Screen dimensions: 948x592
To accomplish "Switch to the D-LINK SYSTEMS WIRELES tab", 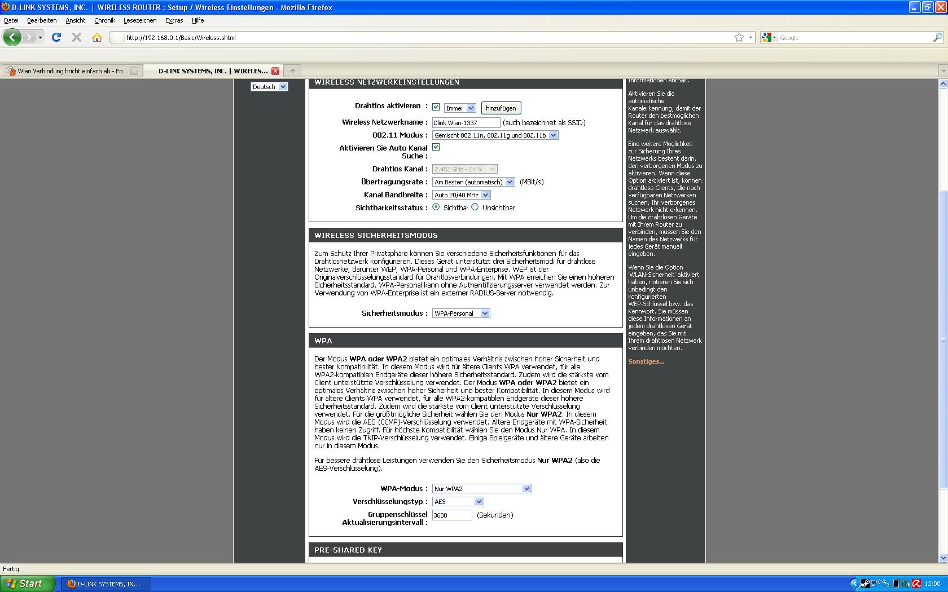I will tap(213, 71).
